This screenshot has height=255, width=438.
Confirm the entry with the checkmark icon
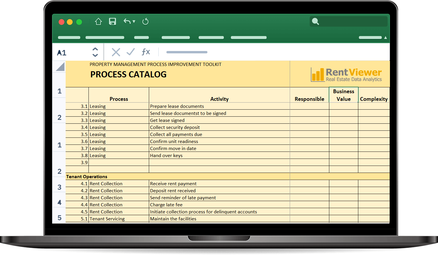pos(130,52)
